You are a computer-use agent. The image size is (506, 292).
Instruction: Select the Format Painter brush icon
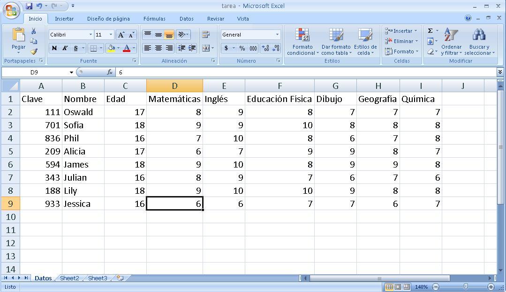[33, 51]
